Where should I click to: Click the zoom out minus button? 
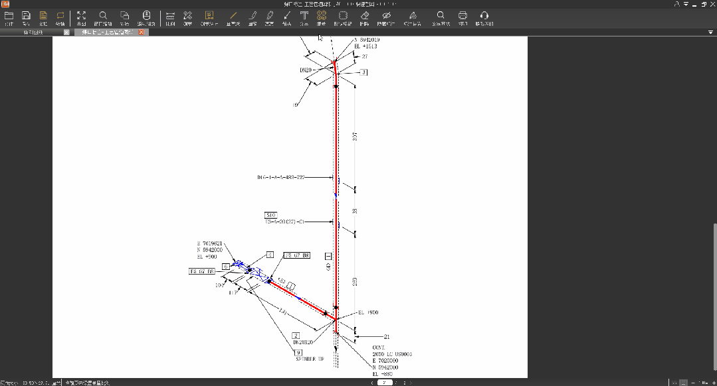pyautogui.click(x=694, y=383)
